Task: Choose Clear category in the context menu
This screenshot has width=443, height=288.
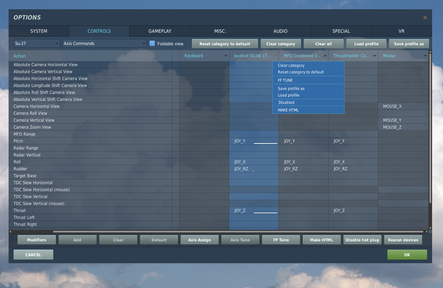Action: point(308,65)
